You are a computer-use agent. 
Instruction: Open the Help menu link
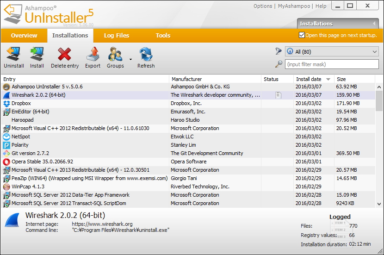[321, 6]
